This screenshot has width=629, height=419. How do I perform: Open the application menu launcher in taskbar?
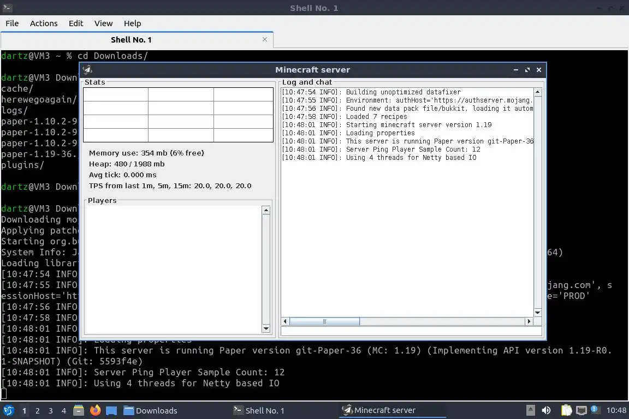8,410
